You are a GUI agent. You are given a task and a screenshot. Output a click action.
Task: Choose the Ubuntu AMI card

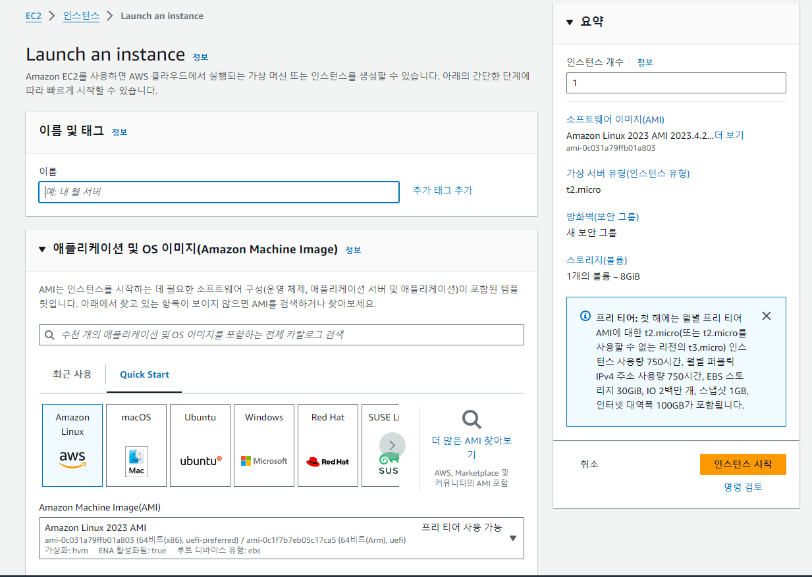pyautogui.click(x=200, y=445)
